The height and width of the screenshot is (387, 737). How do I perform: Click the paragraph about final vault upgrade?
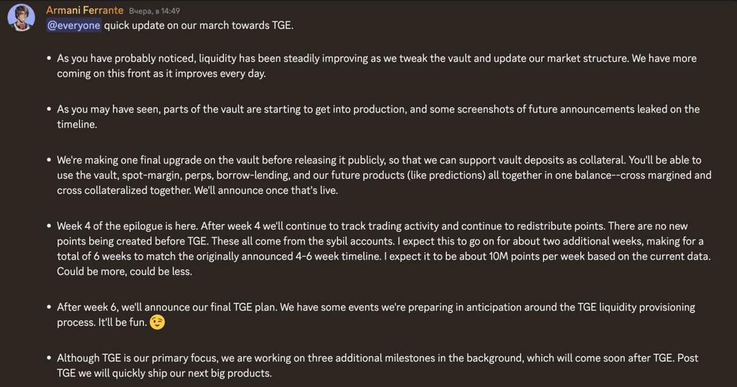tap(384, 175)
